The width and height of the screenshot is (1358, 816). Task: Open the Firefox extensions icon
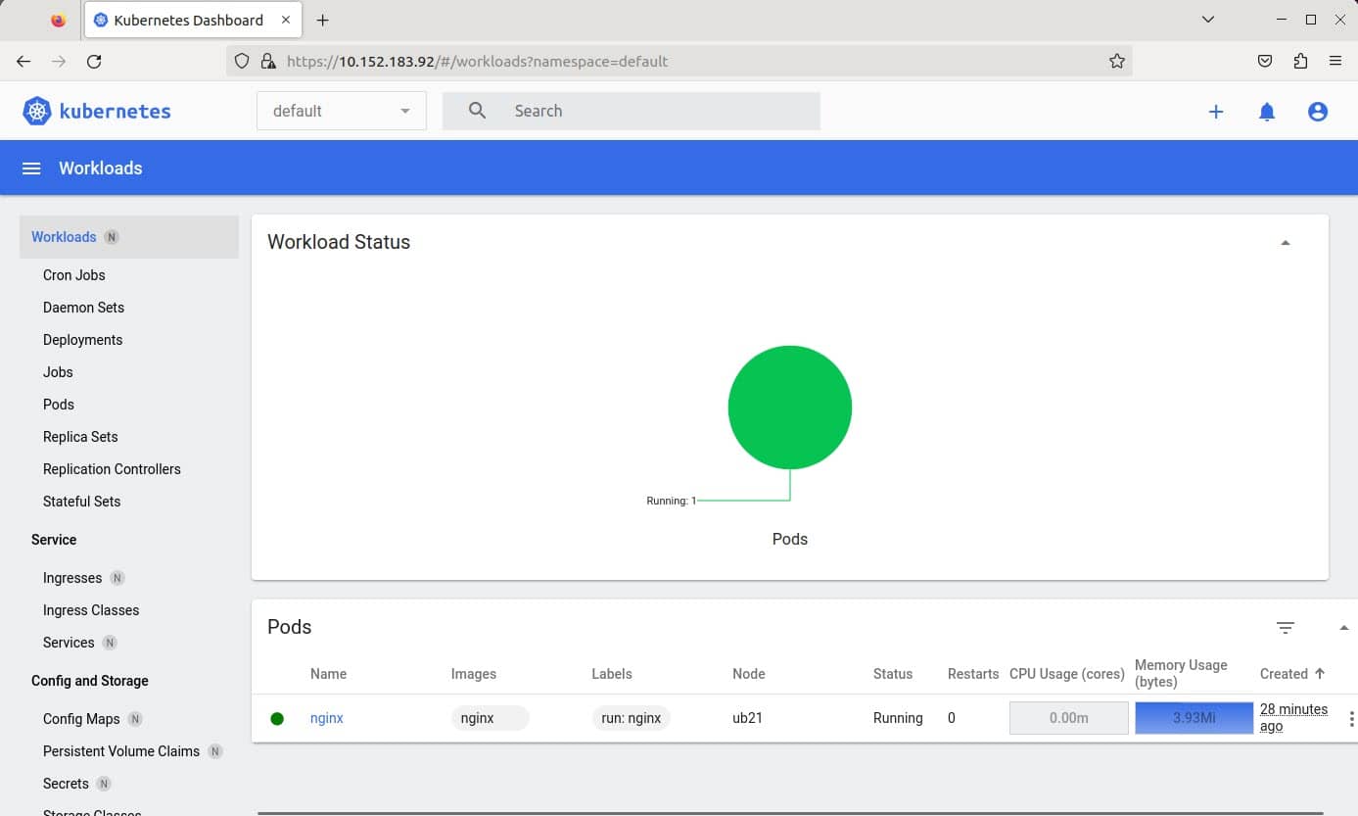tap(1300, 61)
